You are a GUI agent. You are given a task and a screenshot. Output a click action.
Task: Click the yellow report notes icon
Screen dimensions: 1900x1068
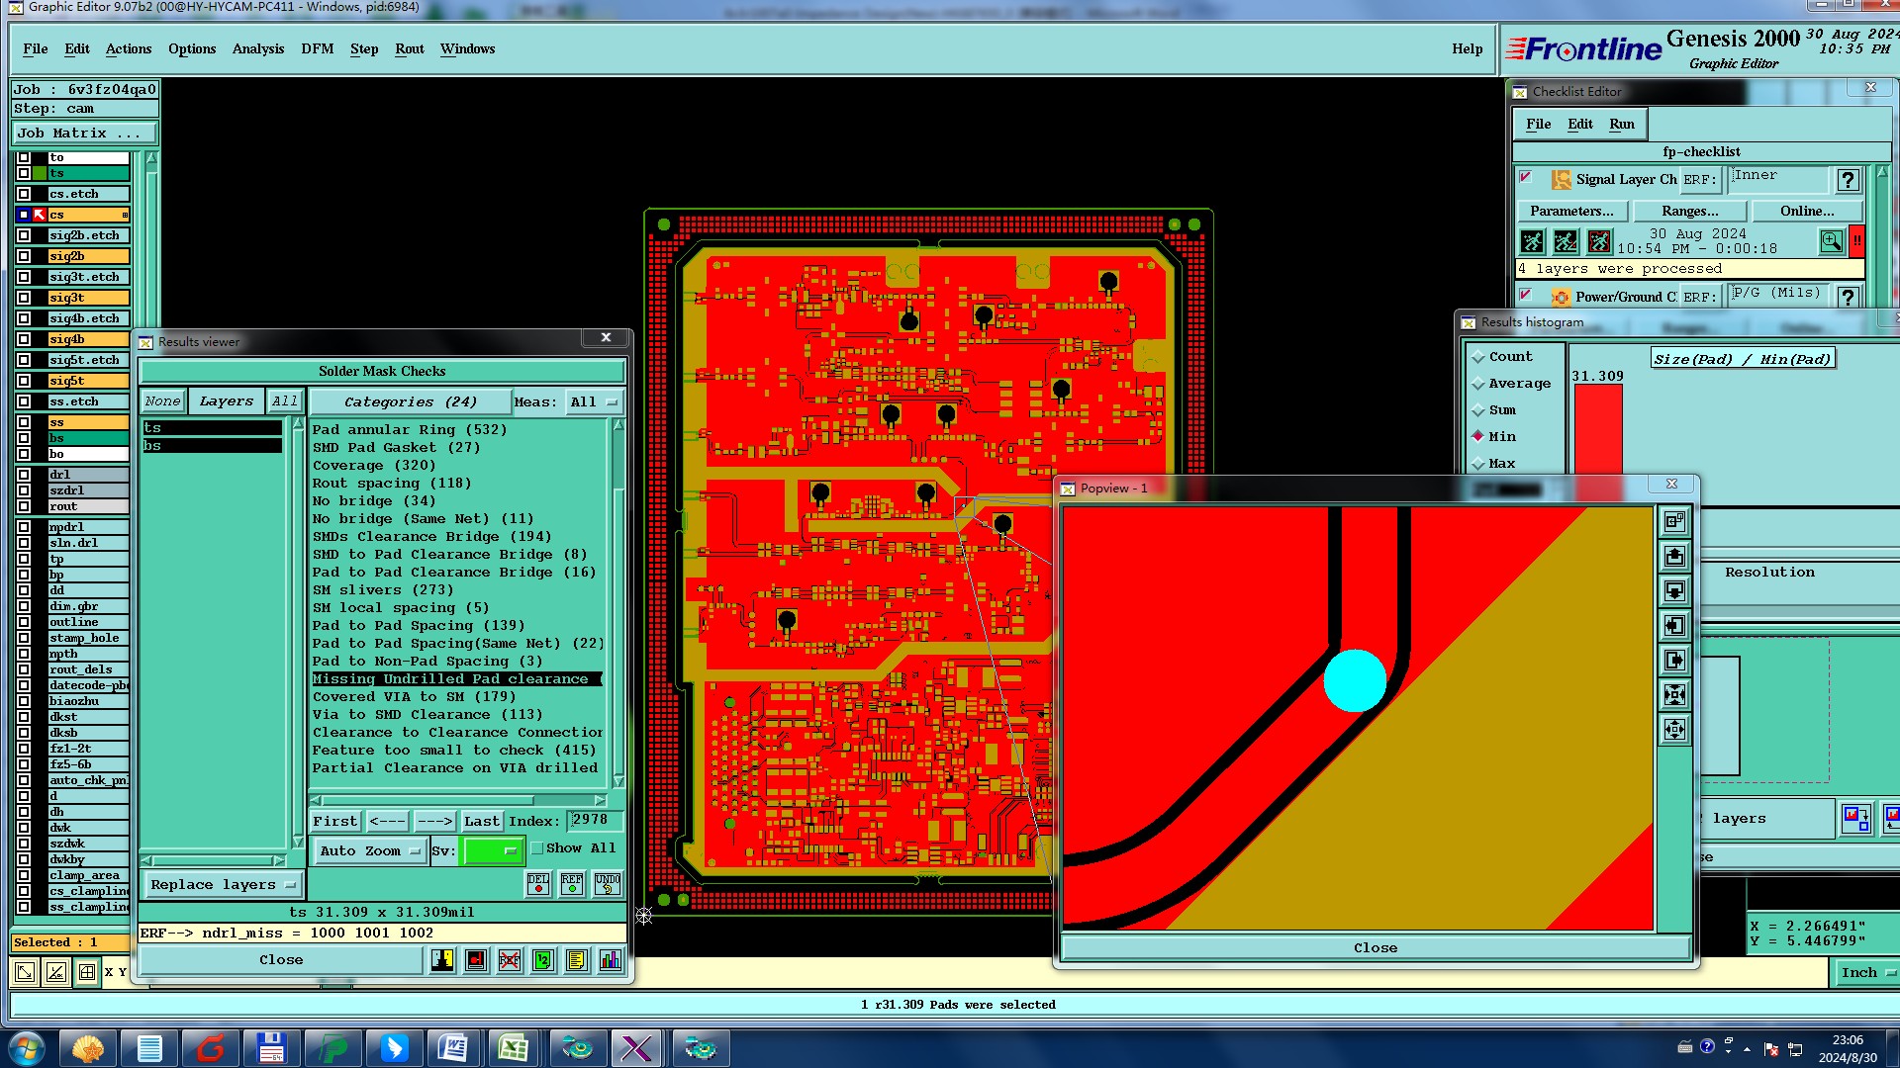[x=577, y=959]
